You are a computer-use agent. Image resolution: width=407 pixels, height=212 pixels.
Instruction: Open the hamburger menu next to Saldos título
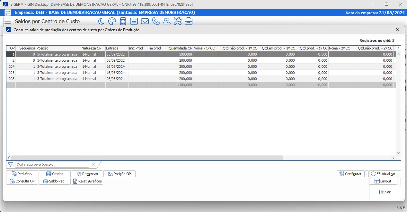click(8, 21)
